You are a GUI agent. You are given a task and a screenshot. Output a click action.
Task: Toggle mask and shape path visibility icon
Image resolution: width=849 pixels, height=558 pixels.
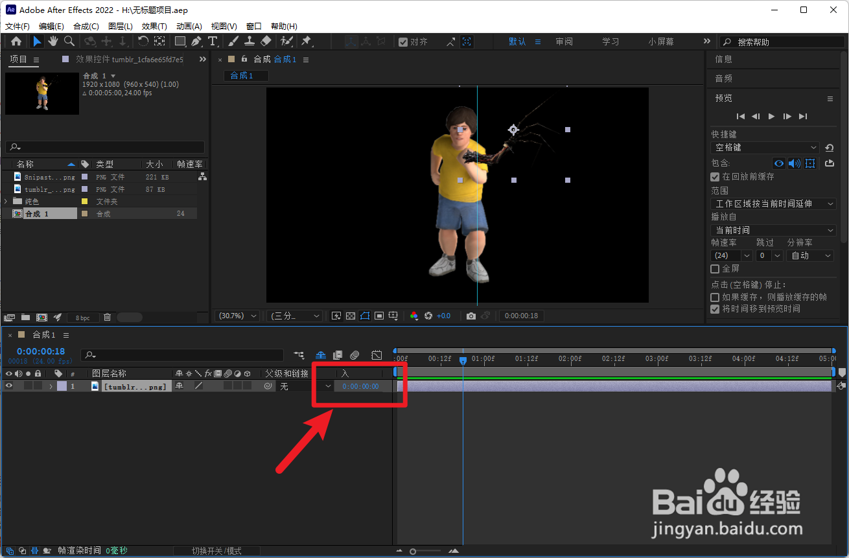365,316
